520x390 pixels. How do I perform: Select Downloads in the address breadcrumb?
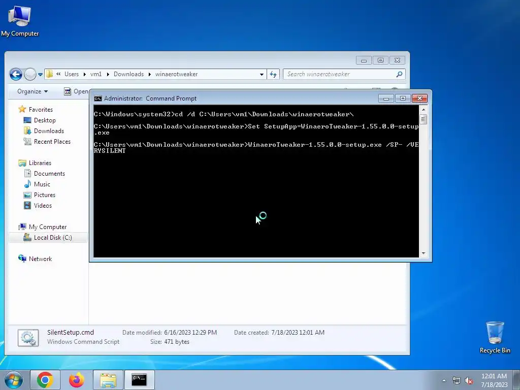[128, 74]
